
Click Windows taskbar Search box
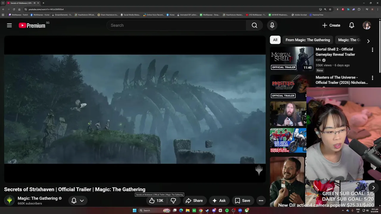click(x=155, y=210)
